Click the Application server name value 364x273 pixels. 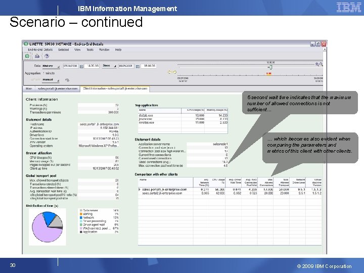[x=220, y=144]
